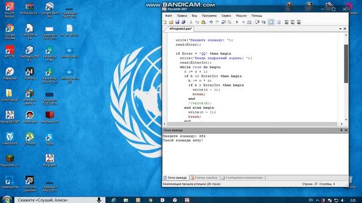Viewport: 362px width, 203px height.
Task: Open Google Chrome desktop shortcut
Action: pos(10,32)
